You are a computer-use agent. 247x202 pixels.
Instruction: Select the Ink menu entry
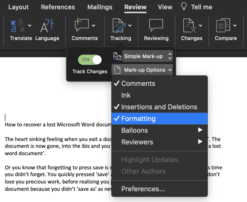pyautogui.click(x=126, y=95)
